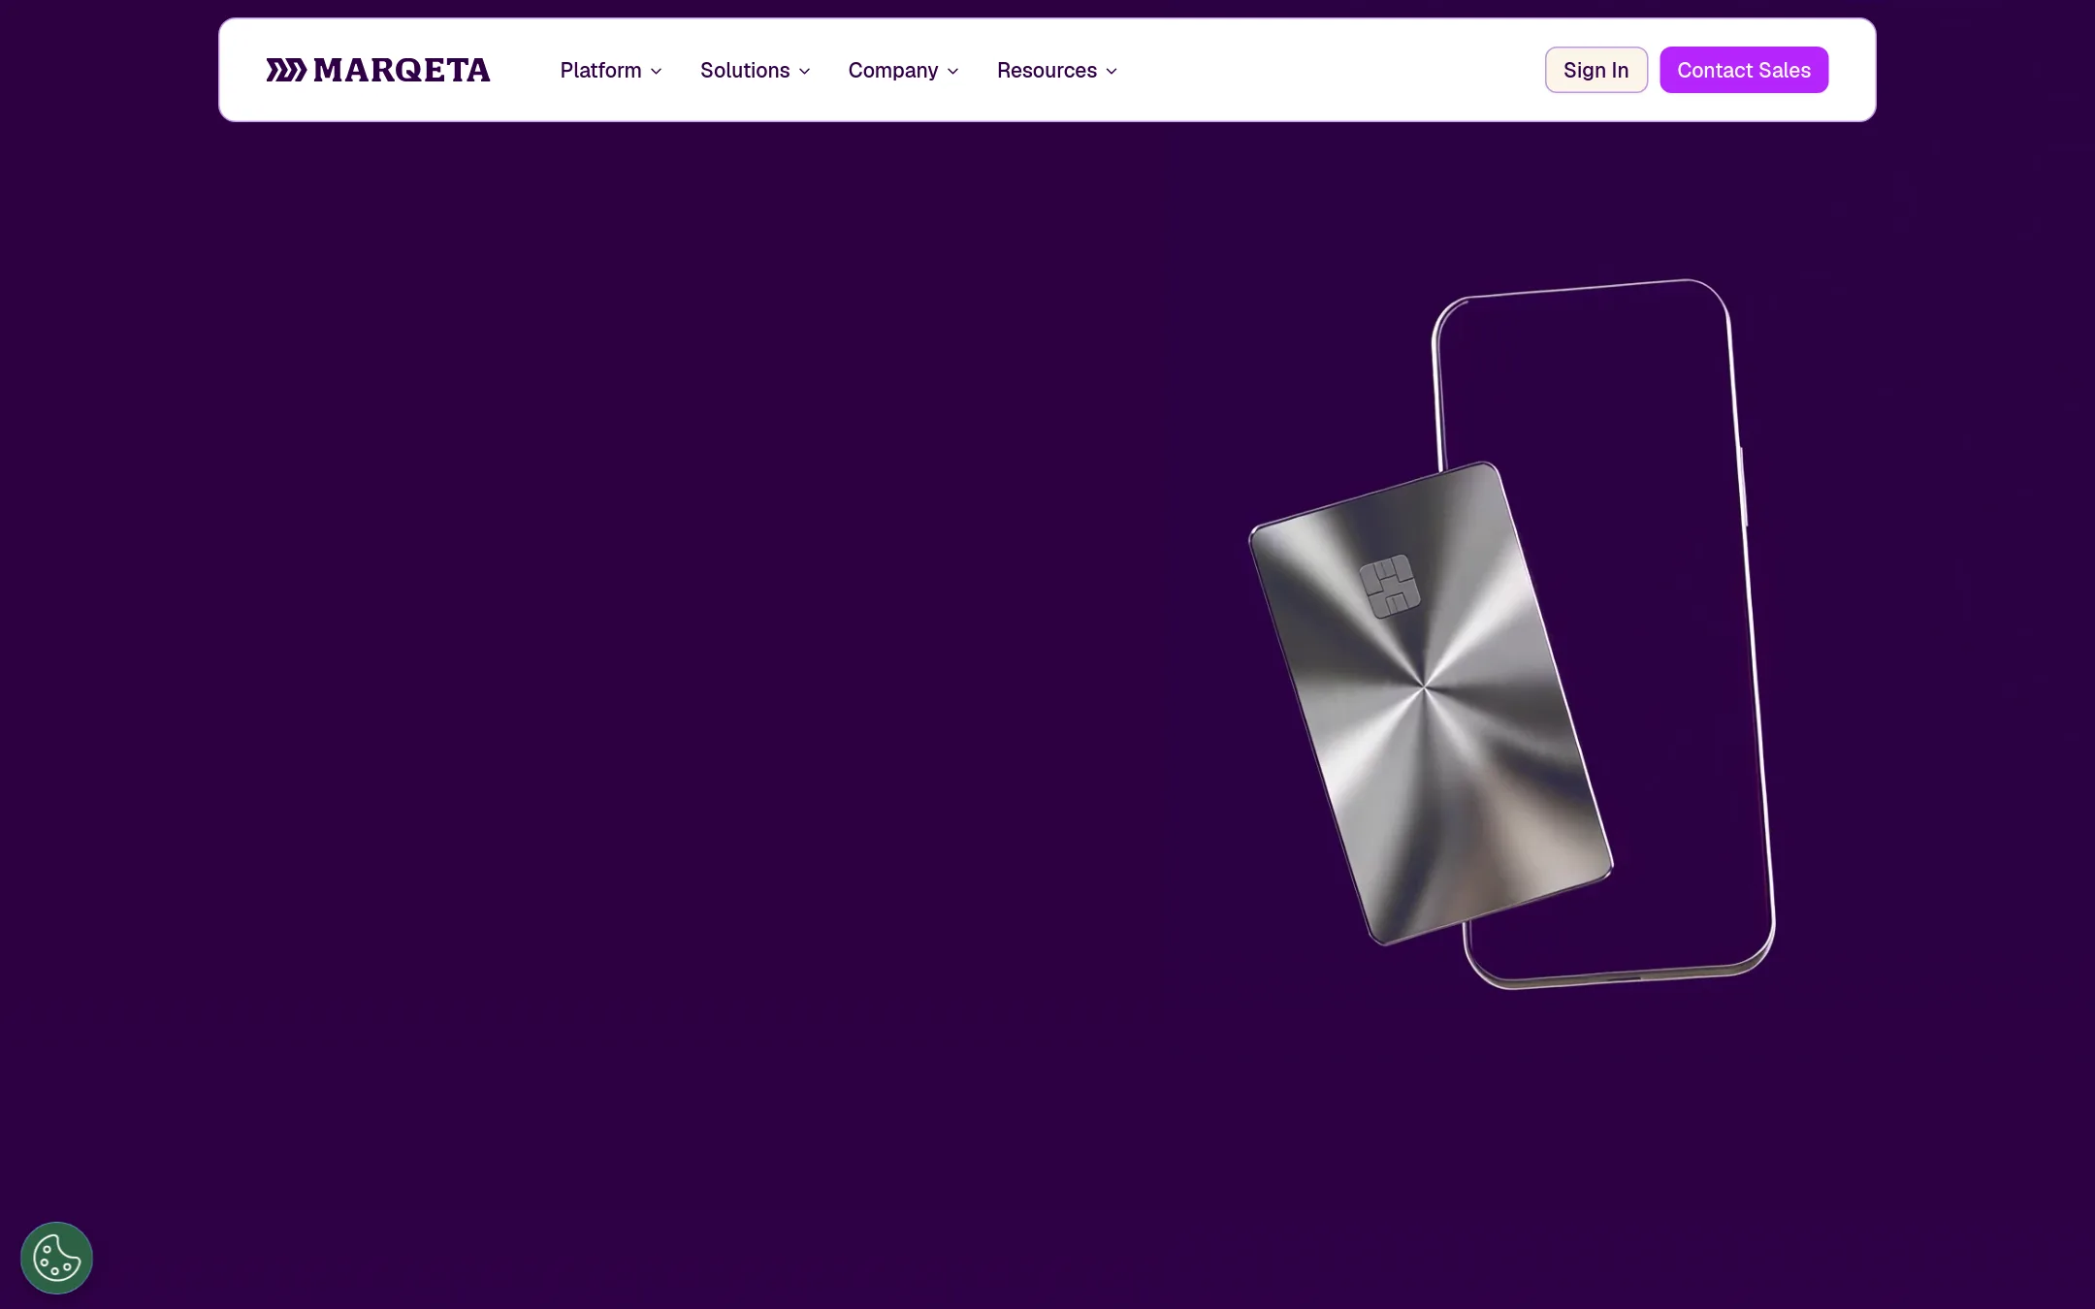Image resolution: width=2095 pixels, height=1309 pixels.
Task: Expand the chevron next to Resources
Action: pos(1112,71)
